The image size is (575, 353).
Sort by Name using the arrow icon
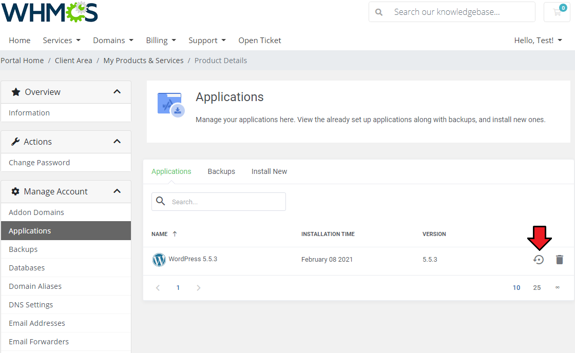click(175, 234)
